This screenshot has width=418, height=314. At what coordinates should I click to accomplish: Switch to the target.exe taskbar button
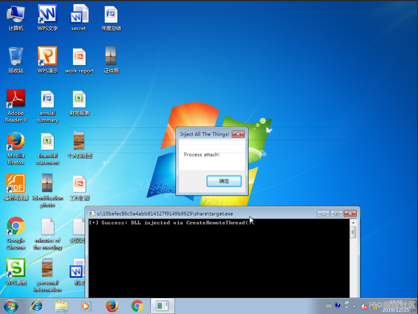coord(162,306)
